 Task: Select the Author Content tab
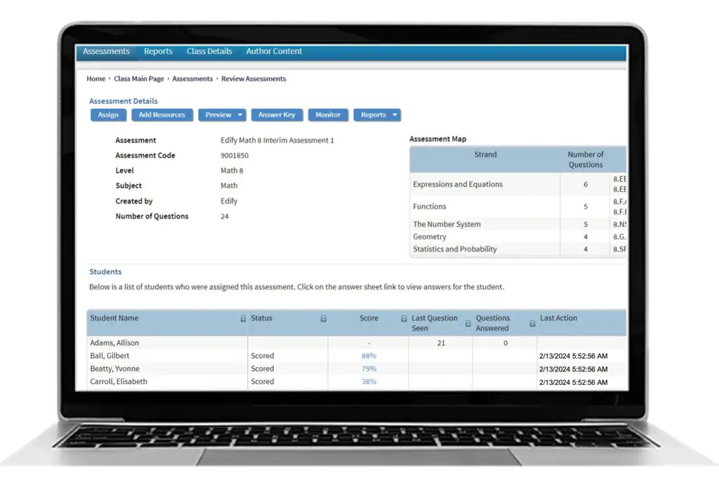click(x=273, y=51)
